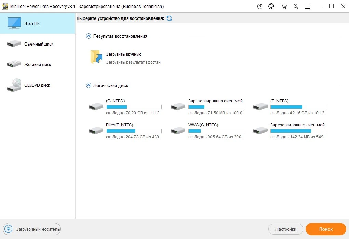The image size is (349, 239).
Task: Open "Настройки" settings button
Action: pyautogui.click(x=286, y=229)
